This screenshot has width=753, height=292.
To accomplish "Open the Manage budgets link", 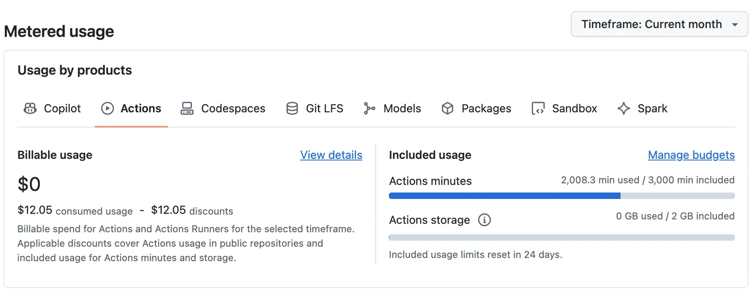I will tap(691, 155).
